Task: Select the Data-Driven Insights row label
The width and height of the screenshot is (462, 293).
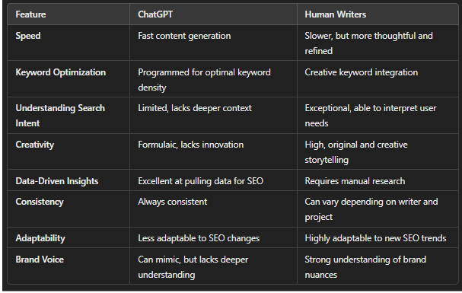Action: click(57, 181)
